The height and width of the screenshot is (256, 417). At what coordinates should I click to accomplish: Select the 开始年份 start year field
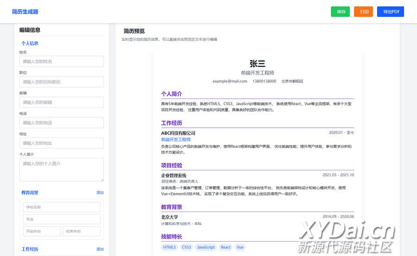click(x=42, y=231)
